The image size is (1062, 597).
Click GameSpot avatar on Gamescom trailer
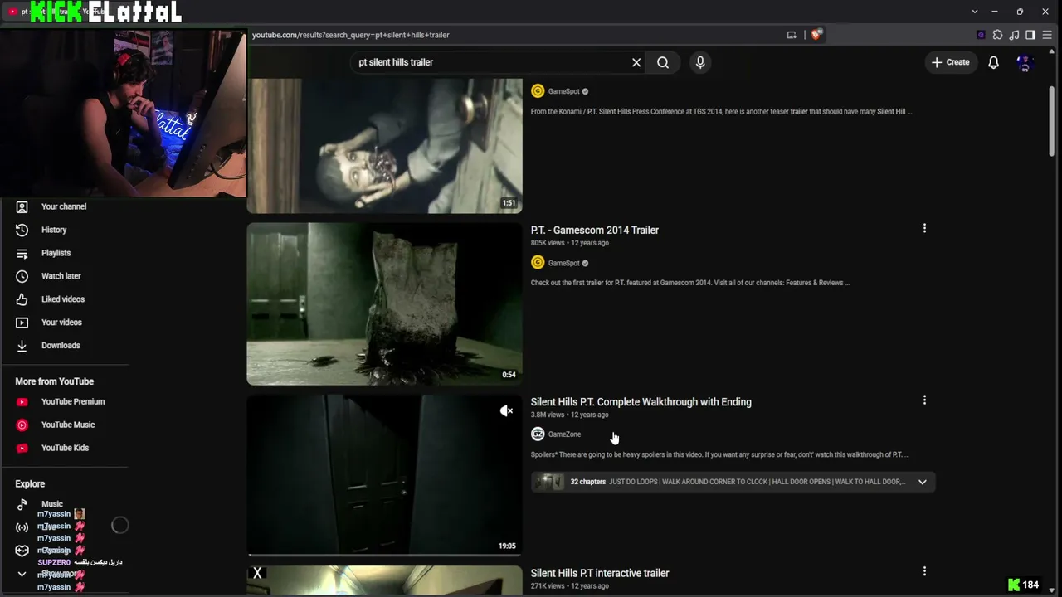click(538, 263)
